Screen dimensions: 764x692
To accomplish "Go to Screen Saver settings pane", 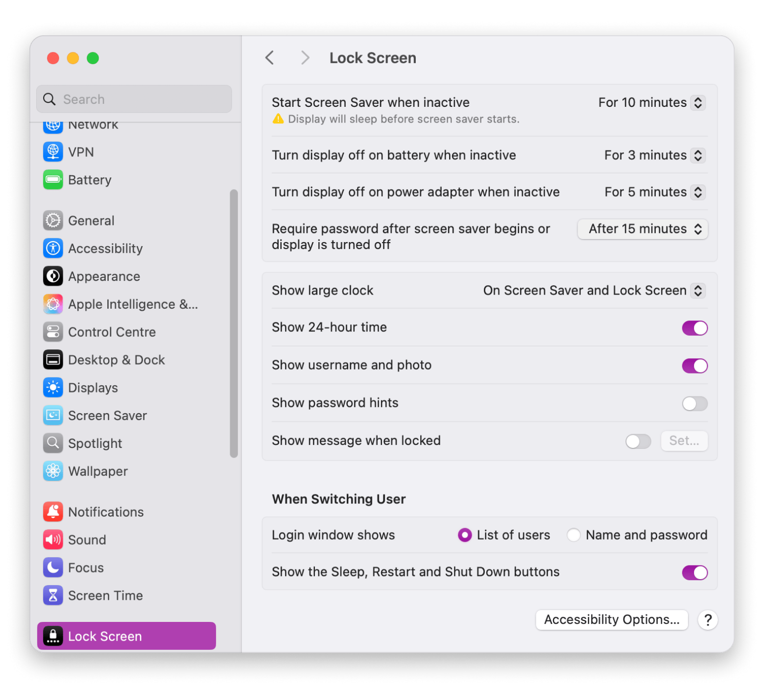I will [x=107, y=416].
